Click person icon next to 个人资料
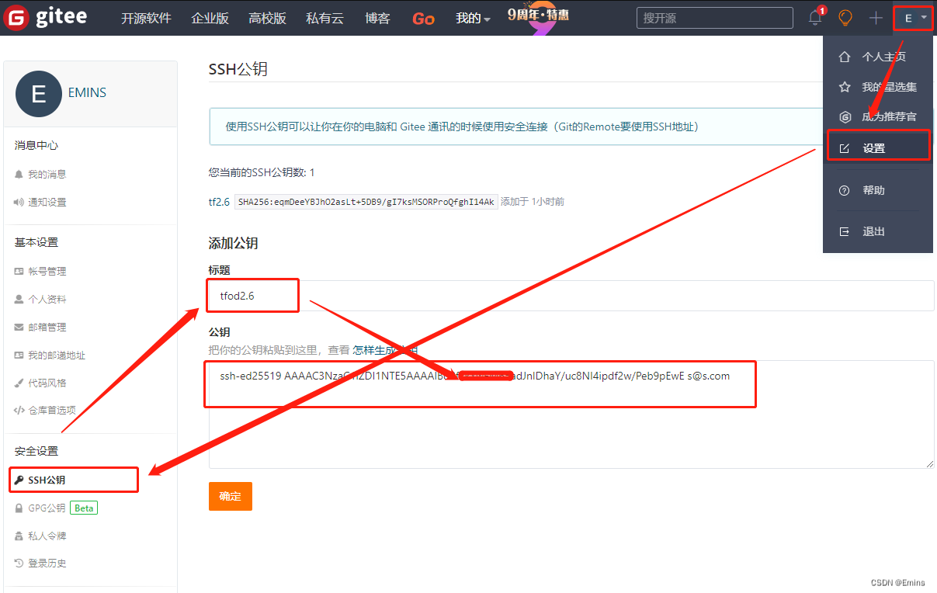 coord(19,299)
